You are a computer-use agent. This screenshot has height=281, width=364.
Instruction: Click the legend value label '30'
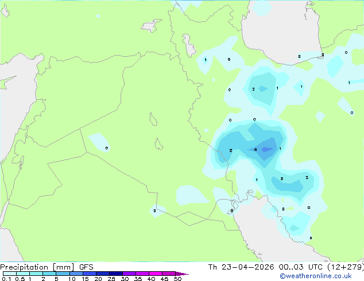pyautogui.click(x=125, y=279)
